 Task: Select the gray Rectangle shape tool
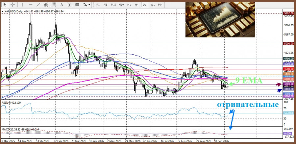tap(77, 5)
